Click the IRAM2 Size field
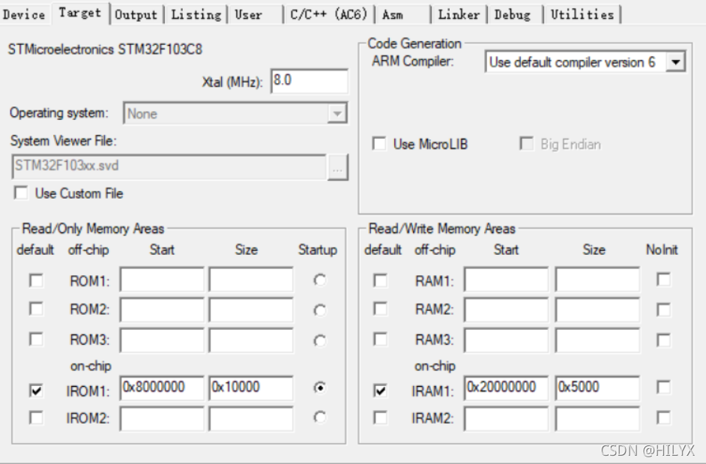Image resolution: width=706 pixels, height=464 pixels. pyautogui.click(x=597, y=418)
